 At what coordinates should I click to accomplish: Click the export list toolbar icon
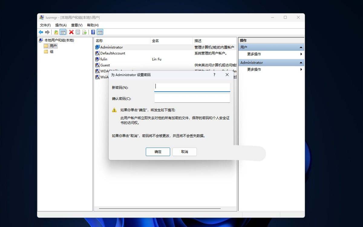tap(84, 32)
